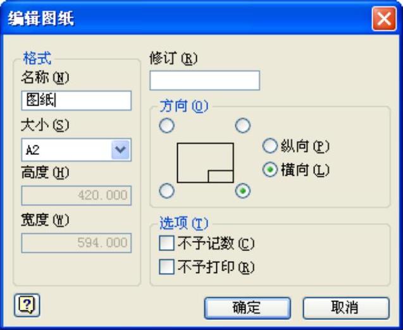Click the sheet orientation preview diagram
Image resolution: width=403 pixels, height=330 pixels.
(x=205, y=162)
